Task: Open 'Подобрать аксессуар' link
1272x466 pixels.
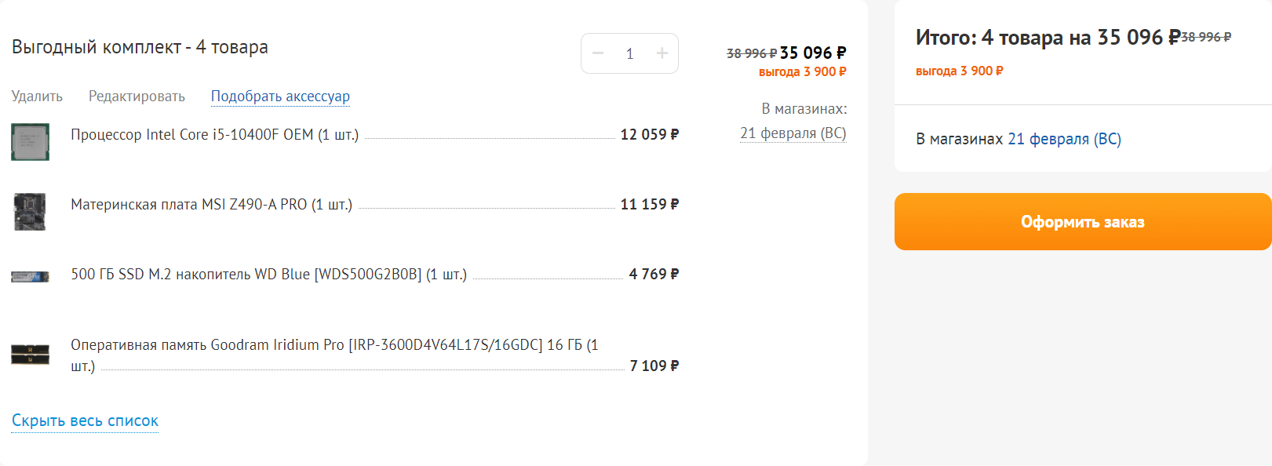Action: pyautogui.click(x=280, y=96)
